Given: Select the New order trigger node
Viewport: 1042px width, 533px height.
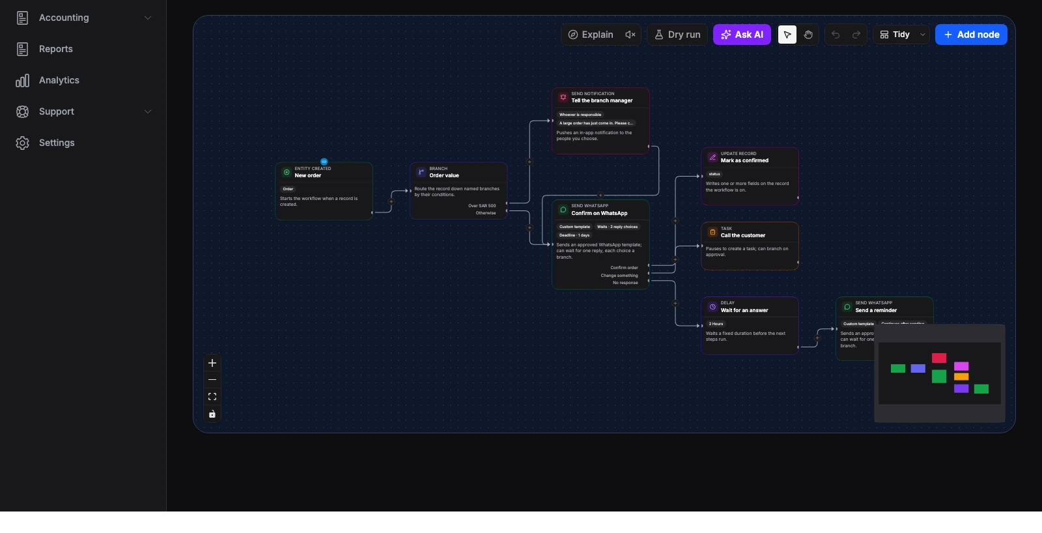Looking at the screenshot, I should [x=324, y=191].
